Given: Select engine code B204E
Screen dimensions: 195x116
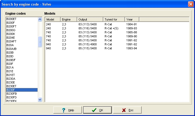Looking at the screenshot, I should coord(22,38).
